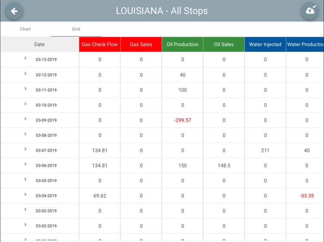324x242 pixels.
Task: Click the date text 03-09-2019
Action: click(x=46, y=120)
